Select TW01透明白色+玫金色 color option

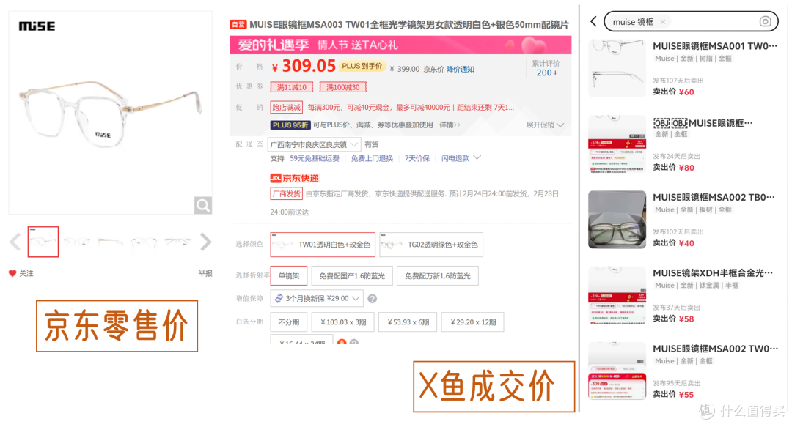(323, 245)
